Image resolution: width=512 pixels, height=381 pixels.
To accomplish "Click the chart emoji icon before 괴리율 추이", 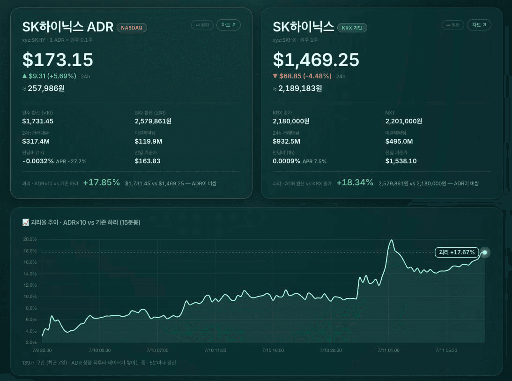I will pos(25,222).
